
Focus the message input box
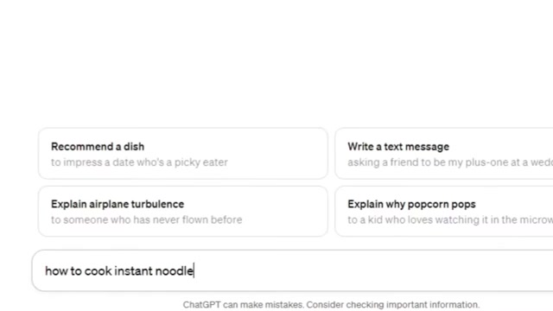292,270
